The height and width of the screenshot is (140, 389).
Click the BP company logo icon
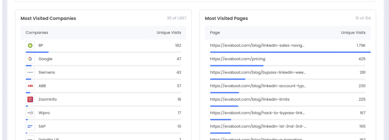[x=30, y=46]
